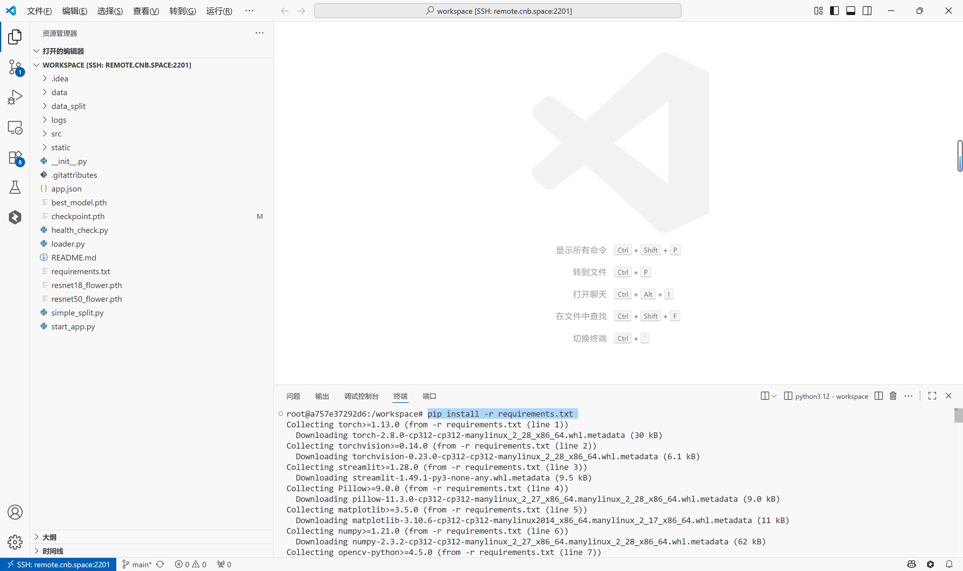This screenshot has width=963, height=571.
Task: Open the Source Control view
Action: pyautogui.click(x=15, y=67)
